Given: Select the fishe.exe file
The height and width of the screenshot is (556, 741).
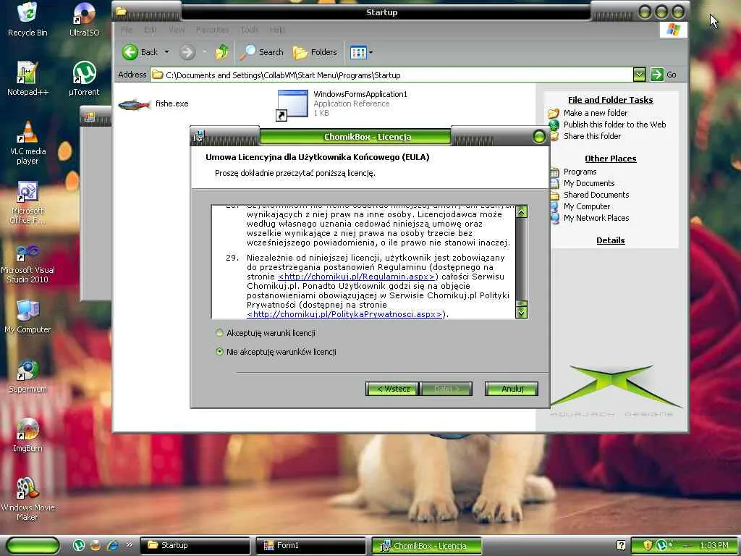Looking at the screenshot, I should (x=153, y=104).
